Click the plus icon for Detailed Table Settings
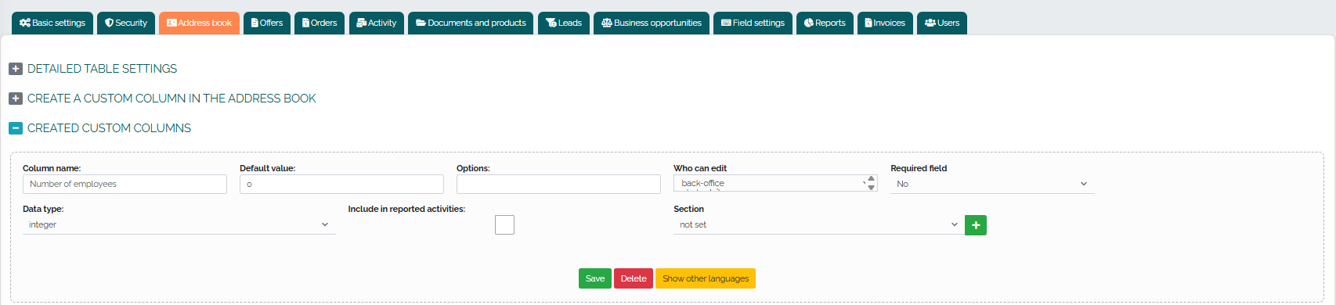This screenshot has height=305, width=1336. point(16,69)
